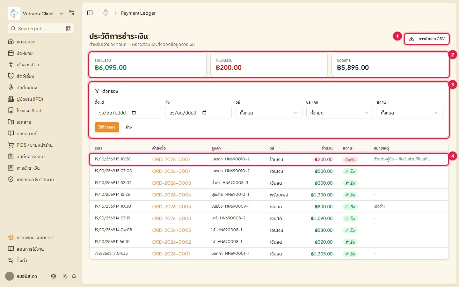
Task: Open order link ORD-2026-0008
Action: 171,183
